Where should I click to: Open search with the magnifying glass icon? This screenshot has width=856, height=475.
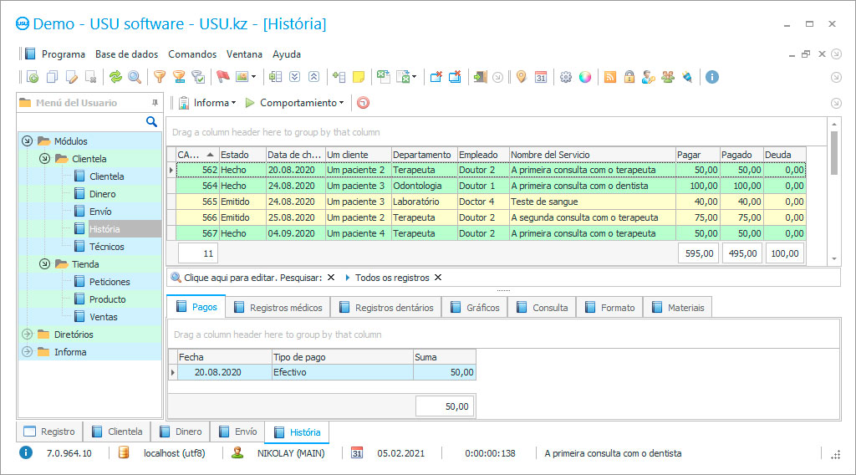pos(135,77)
